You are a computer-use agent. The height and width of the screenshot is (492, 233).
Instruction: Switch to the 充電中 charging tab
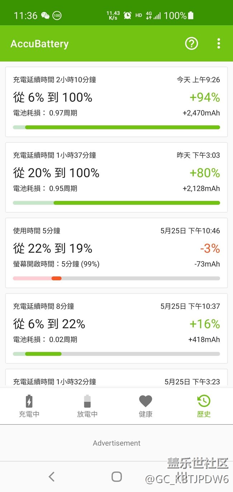29,406
